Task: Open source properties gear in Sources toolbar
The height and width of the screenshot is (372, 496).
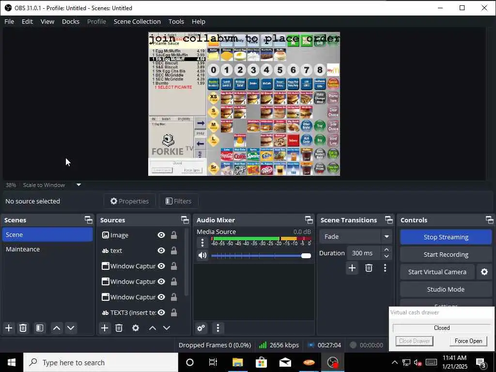Action: click(x=136, y=328)
